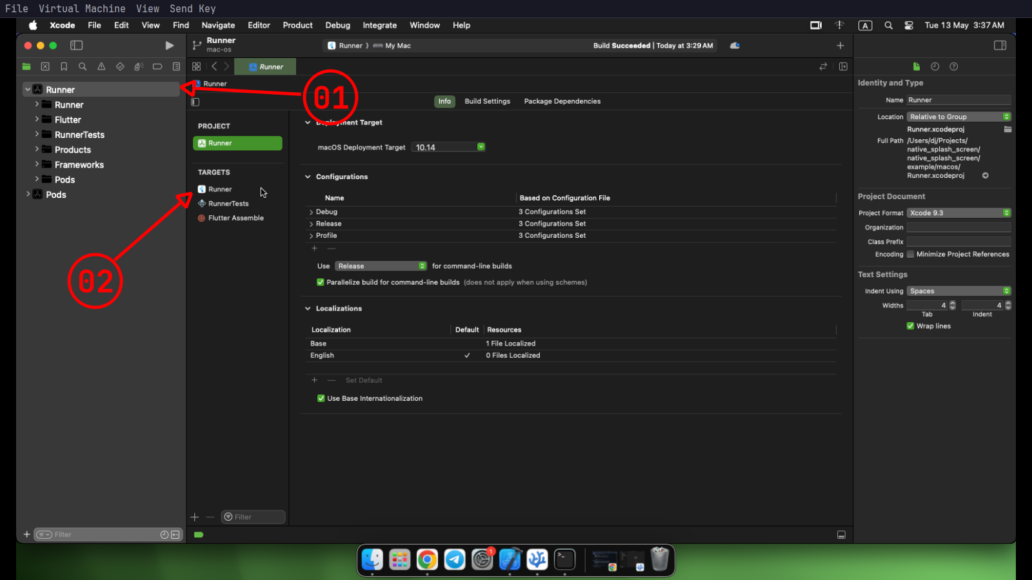Reveal Runner.xcodeproj full path arrow

985,175
